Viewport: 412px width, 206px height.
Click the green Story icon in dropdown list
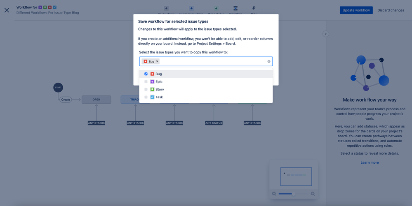[152, 89]
